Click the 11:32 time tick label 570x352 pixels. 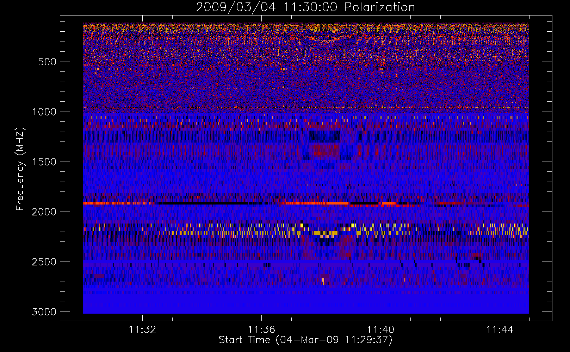pos(142,329)
